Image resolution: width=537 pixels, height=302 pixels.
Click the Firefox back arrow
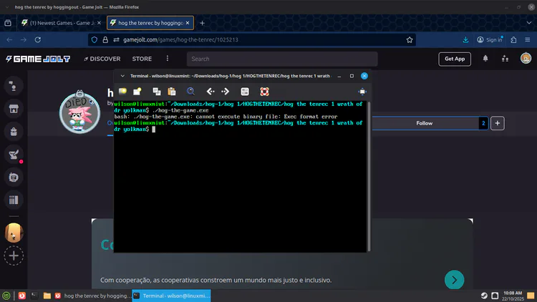click(x=9, y=40)
